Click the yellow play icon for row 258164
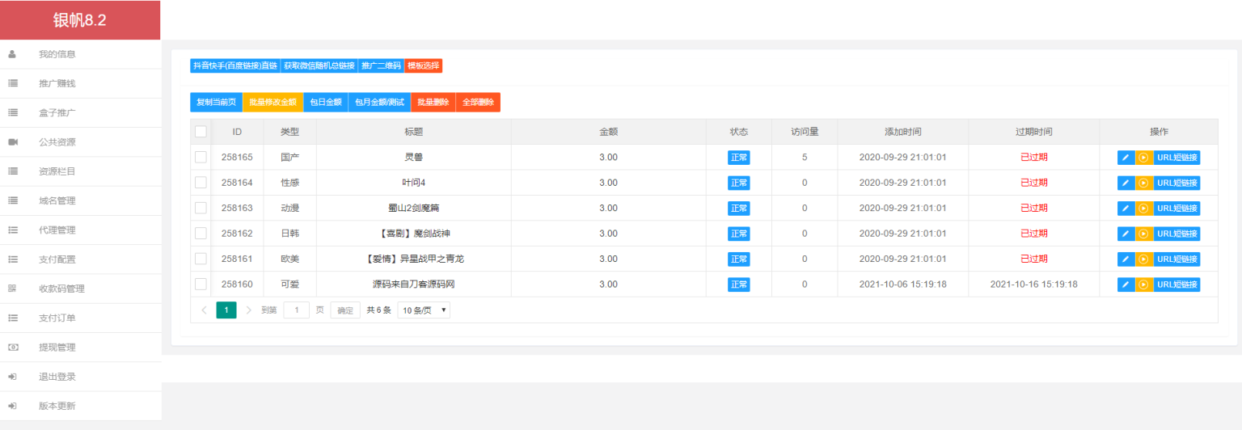Image resolution: width=1242 pixels, height=430 pixels. coord(1143,183)
